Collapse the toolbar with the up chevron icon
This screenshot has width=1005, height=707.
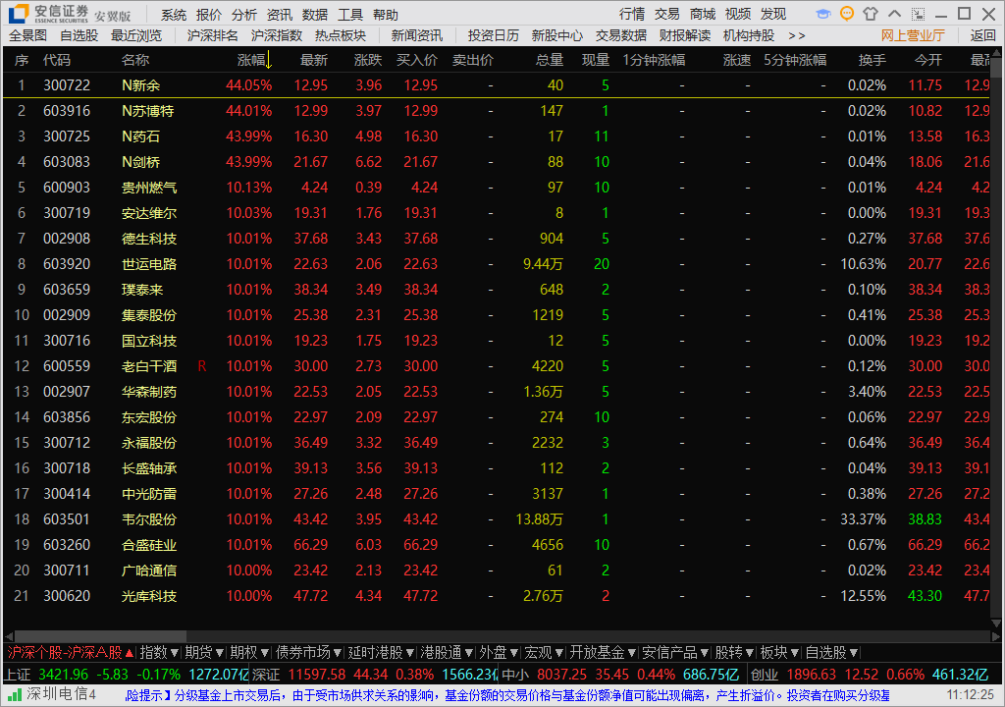coord(895,14)
